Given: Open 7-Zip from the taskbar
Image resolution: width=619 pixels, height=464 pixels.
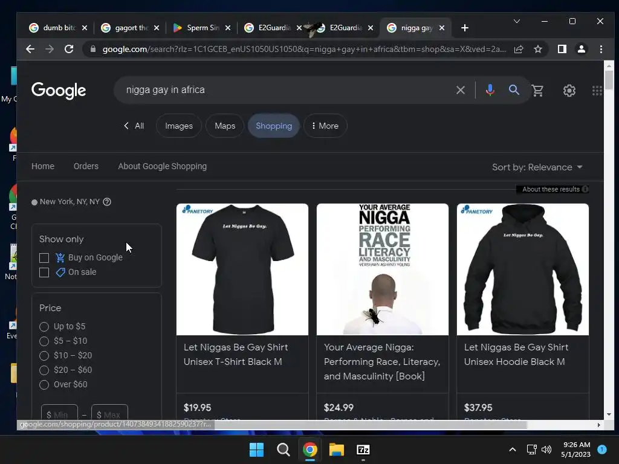Looking at the screenshot, I should point(363,449).
